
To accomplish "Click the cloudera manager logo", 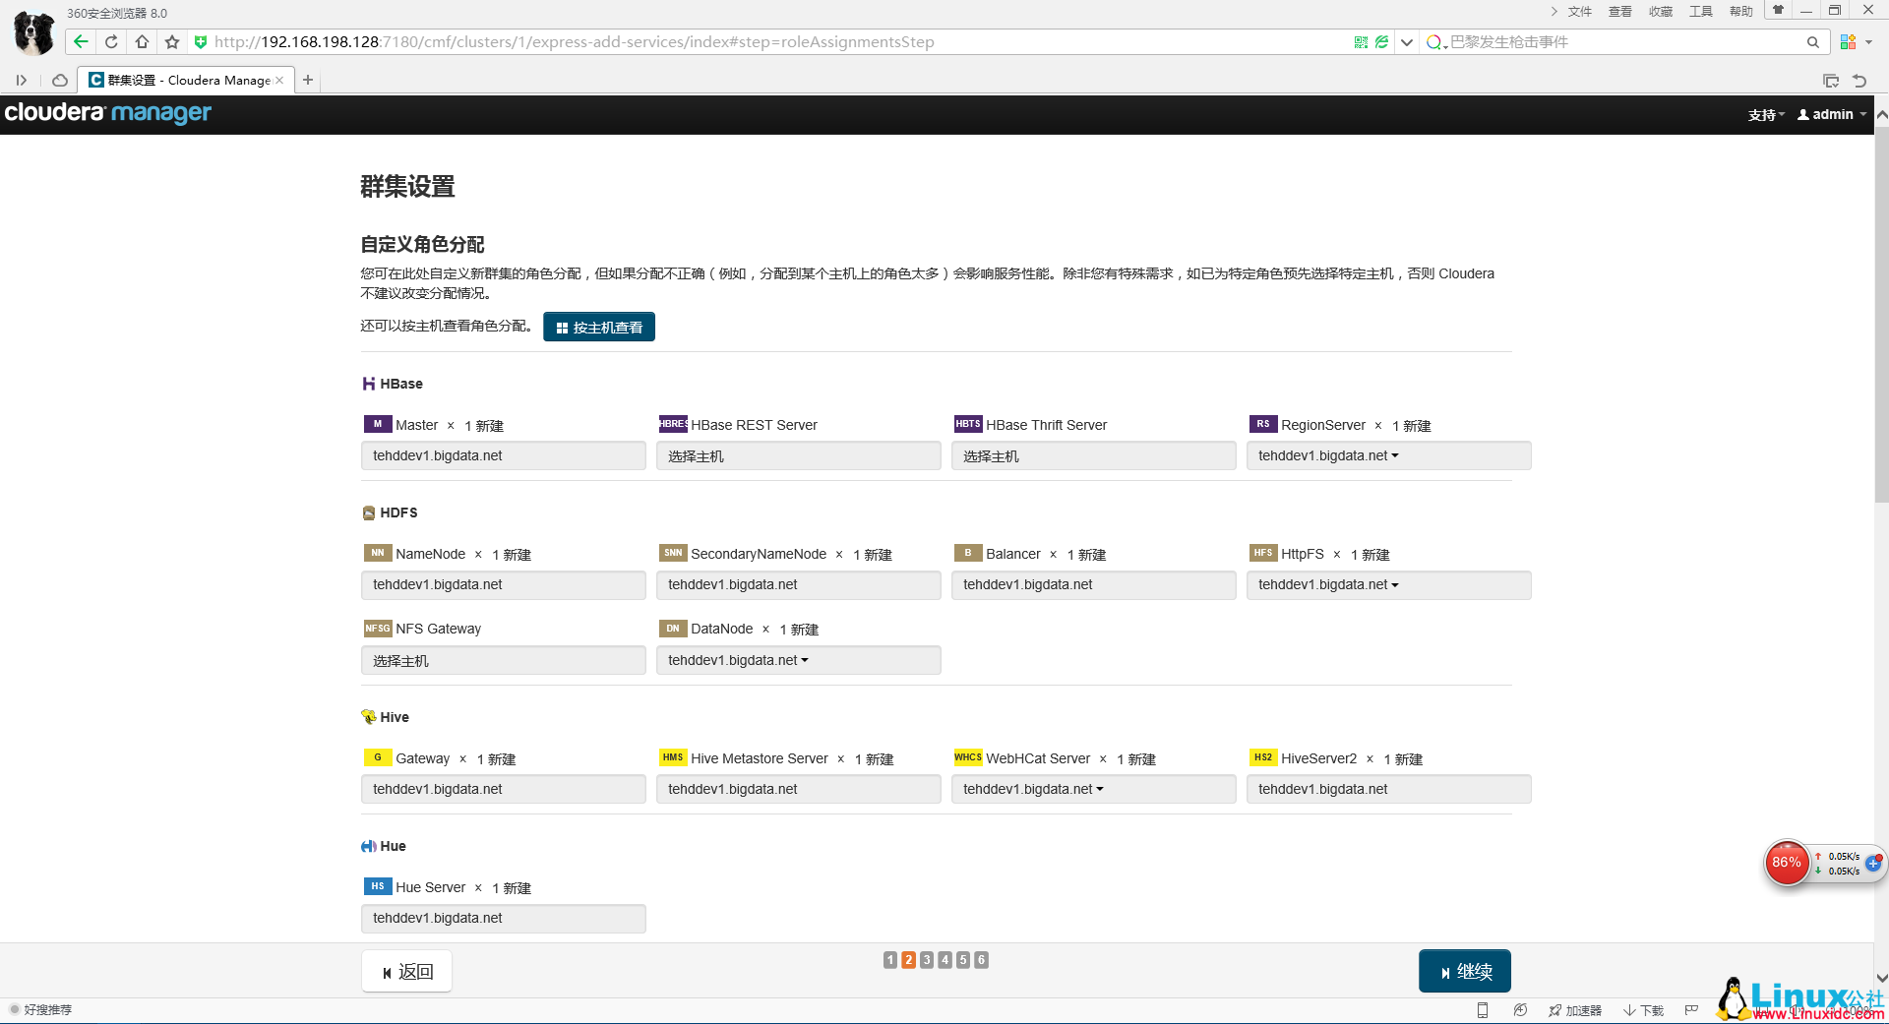I will coord(108,113).
